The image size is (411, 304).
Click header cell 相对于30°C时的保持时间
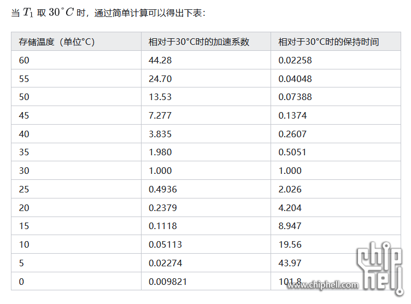(336, 42)
